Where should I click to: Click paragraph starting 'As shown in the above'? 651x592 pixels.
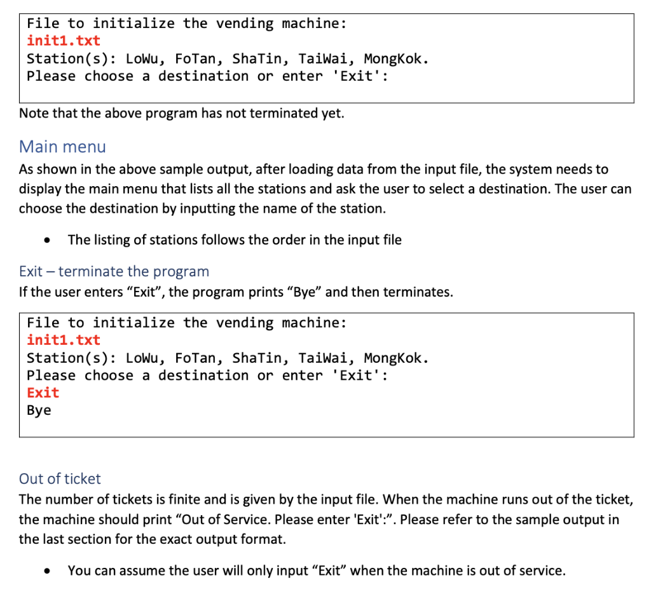click(325, 189)
